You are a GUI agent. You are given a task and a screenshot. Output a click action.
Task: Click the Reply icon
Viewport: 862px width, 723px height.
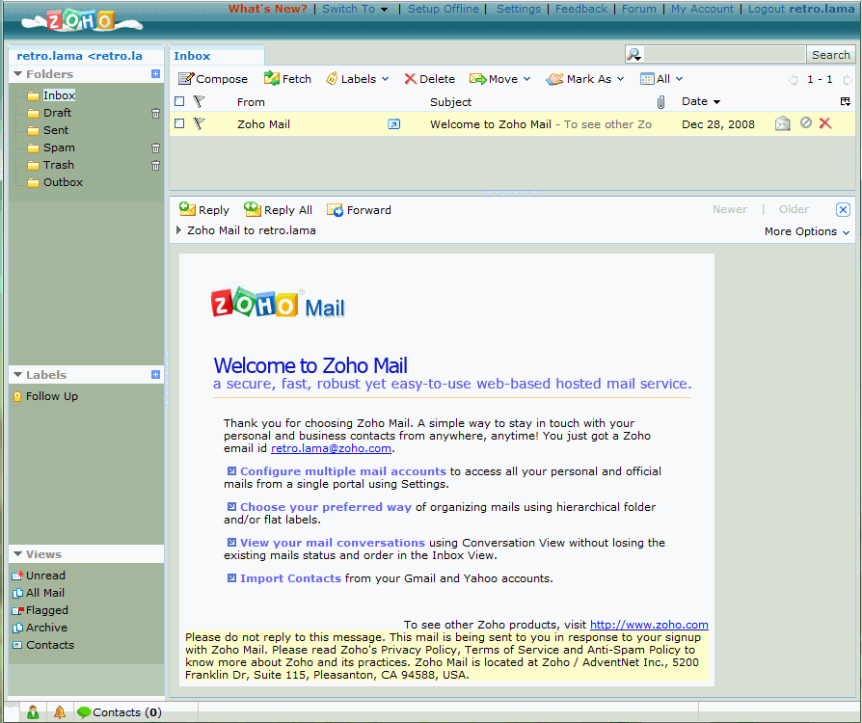click(x=187, y=209)
